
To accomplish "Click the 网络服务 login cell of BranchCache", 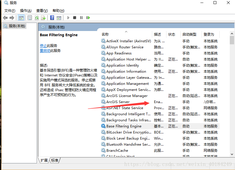I will click(x=210, y=150).
